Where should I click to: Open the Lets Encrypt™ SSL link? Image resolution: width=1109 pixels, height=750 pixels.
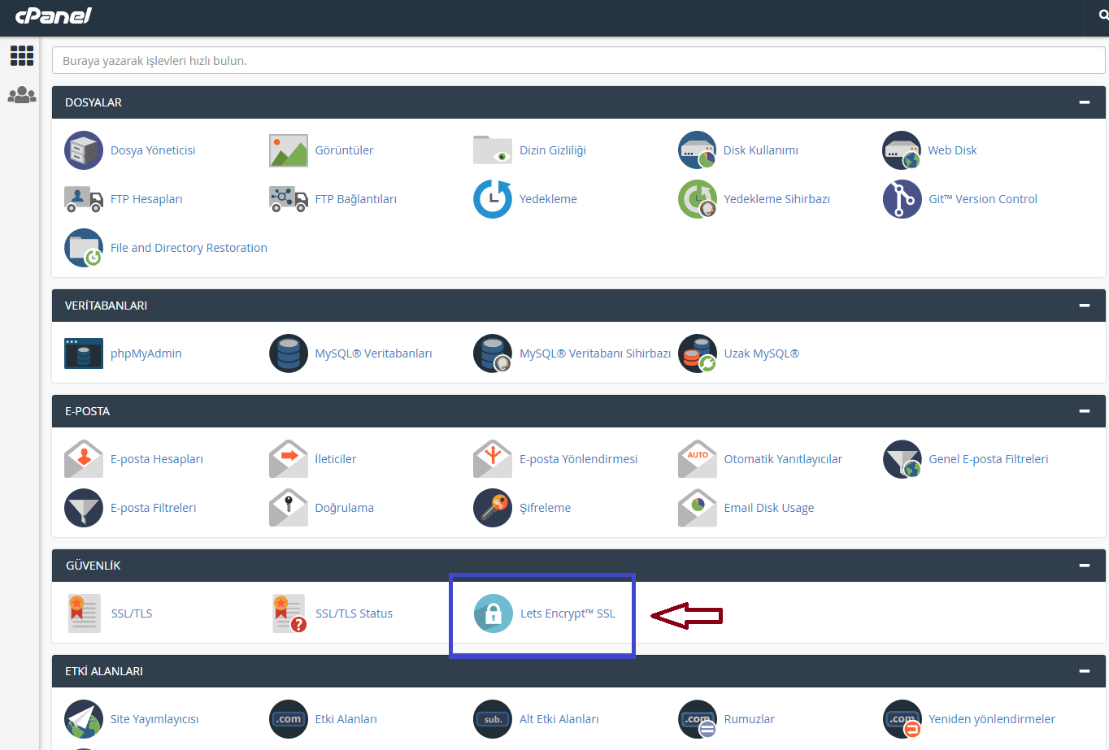click(568, 613)
